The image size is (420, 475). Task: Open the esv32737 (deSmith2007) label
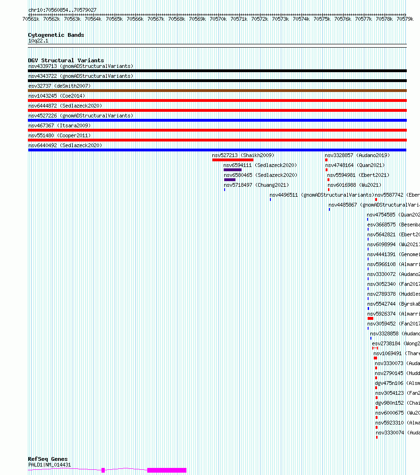[x=59, y=86]
